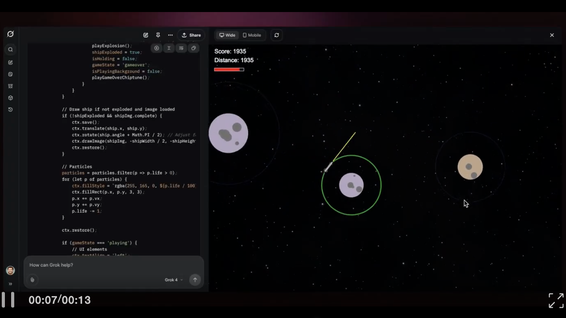Click the 'playExplosion();' code line
This screenshot has width=566, height=318.
coord(112,45)
